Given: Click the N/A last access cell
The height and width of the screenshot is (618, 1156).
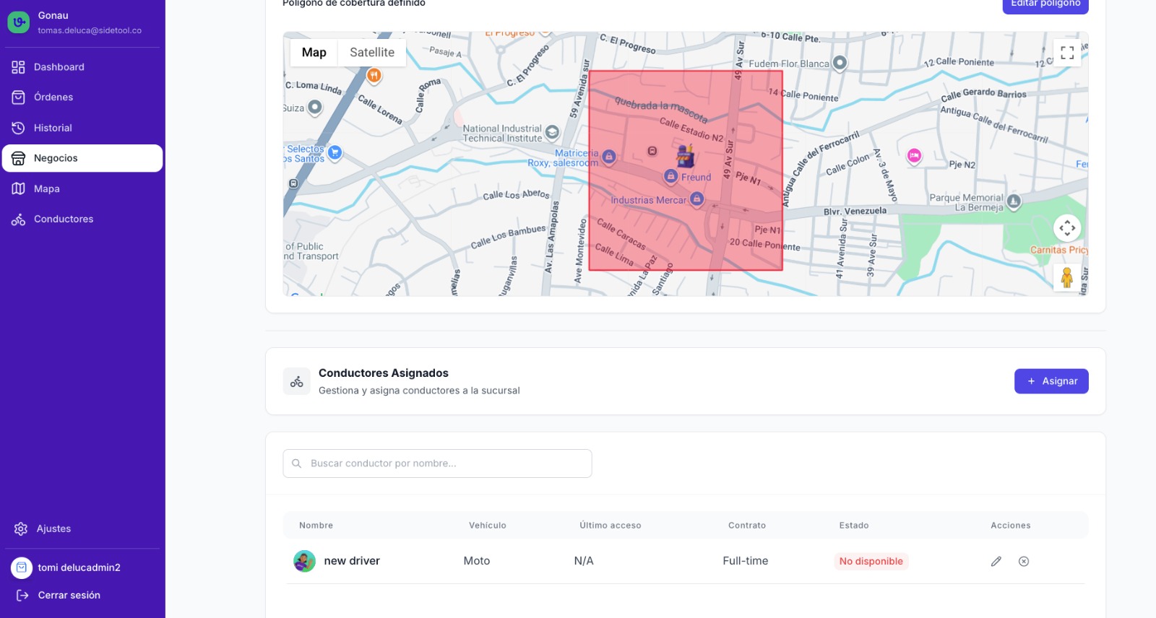Looking at the screenshot, I should (x=584, y=561).
